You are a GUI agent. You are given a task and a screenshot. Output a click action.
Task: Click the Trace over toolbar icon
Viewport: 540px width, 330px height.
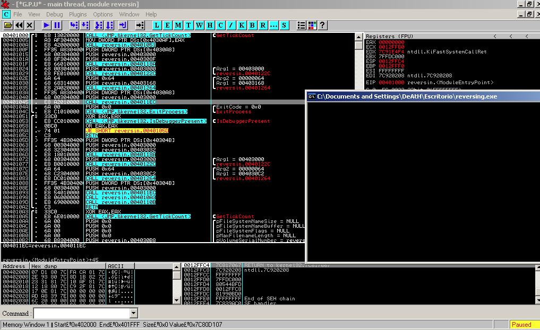pos(109,25)
